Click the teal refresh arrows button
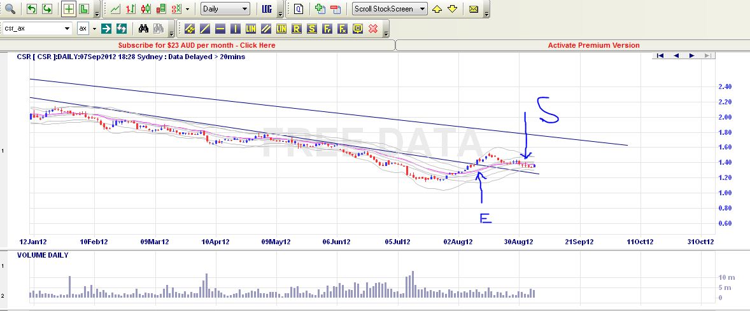The width and height of the screenshot is (750, 311). (x=122, y=29)
